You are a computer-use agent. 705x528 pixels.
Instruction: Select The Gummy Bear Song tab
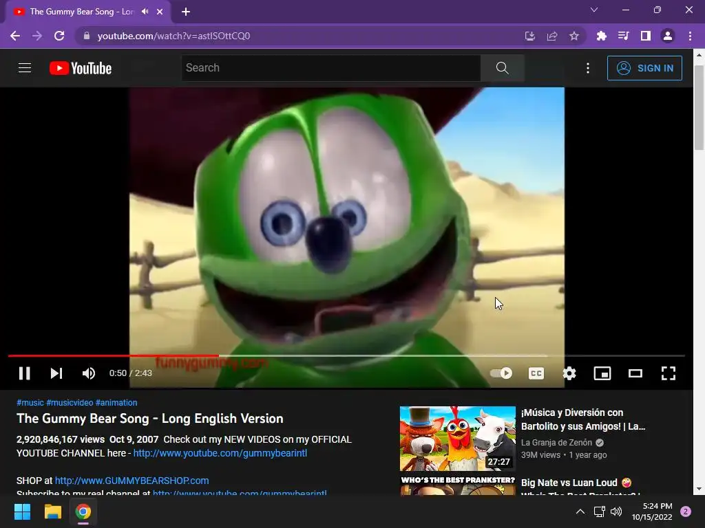point(81,12)
